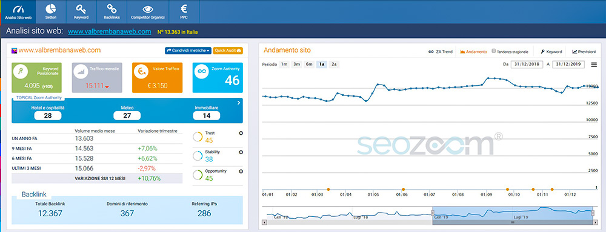
Task: Set period to 2a
Action: pyautogui.click(x=334, y=65)
